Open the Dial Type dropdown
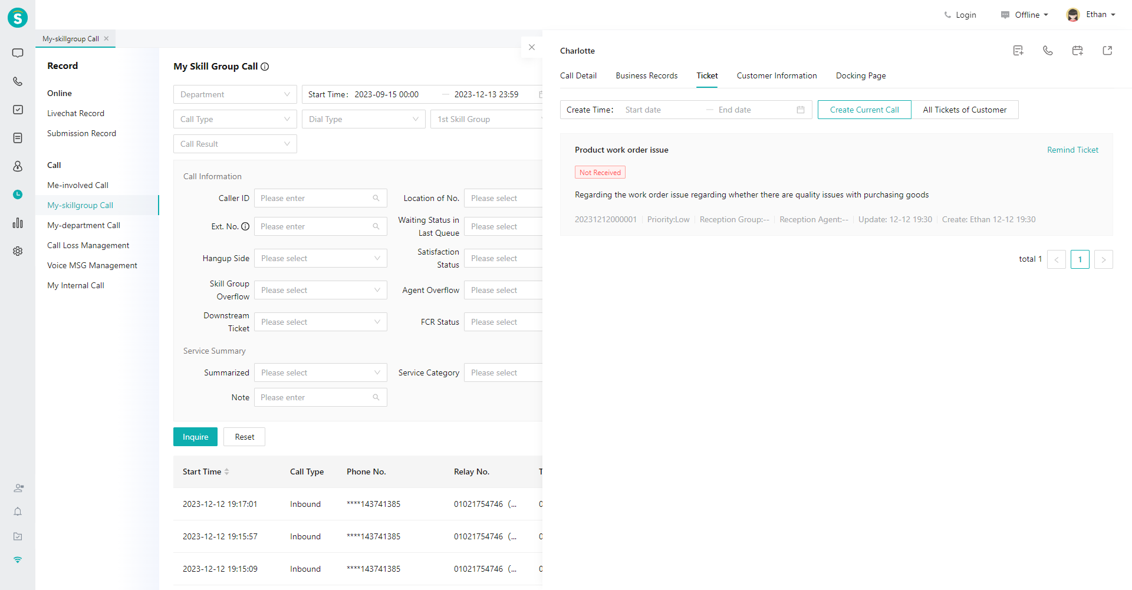The width and height of the screenshot is (1132, 590). [364, 119]
